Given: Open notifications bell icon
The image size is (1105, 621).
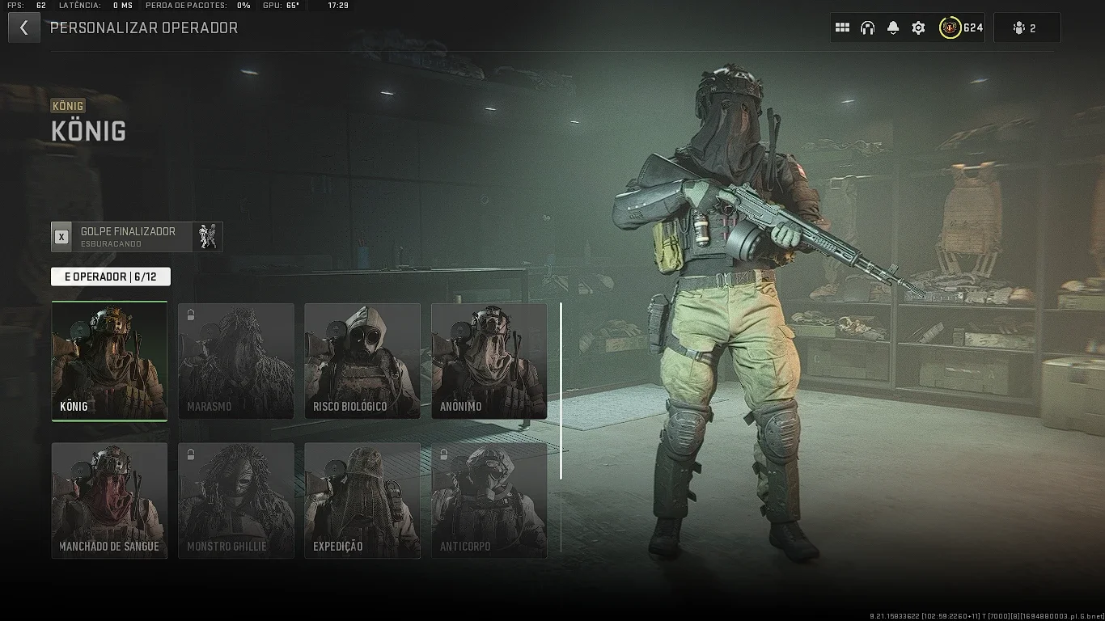Looking at the screenshot, I should pyautogui.click(x=893, y=27).
